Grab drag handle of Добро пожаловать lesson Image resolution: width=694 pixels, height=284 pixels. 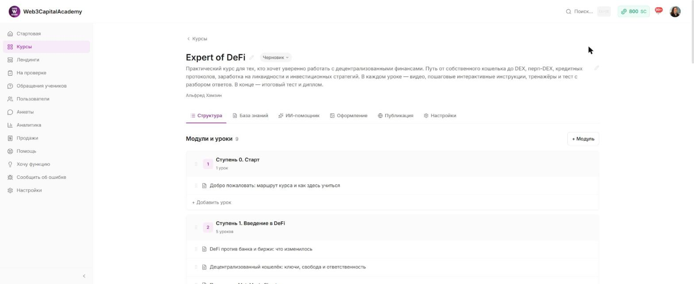[x=196, y=186]
